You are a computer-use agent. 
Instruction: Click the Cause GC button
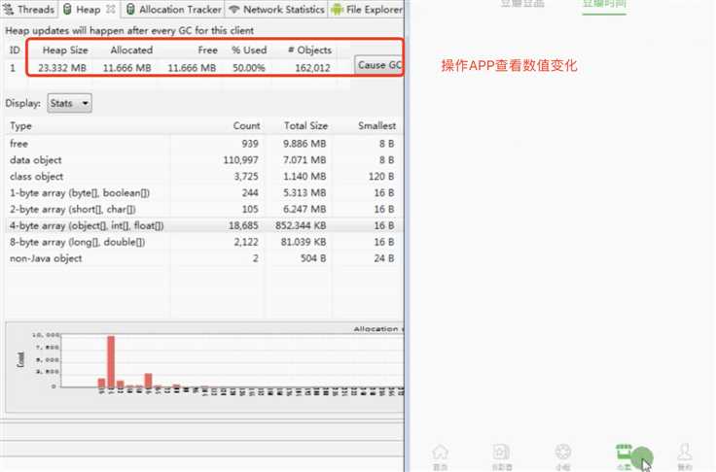[378, 65]
